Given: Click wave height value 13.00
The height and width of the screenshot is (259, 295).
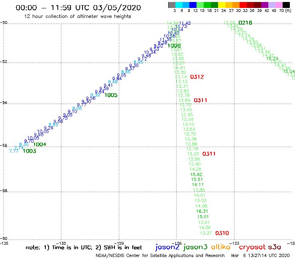Looking at the screenshot, I should [186, 110].
